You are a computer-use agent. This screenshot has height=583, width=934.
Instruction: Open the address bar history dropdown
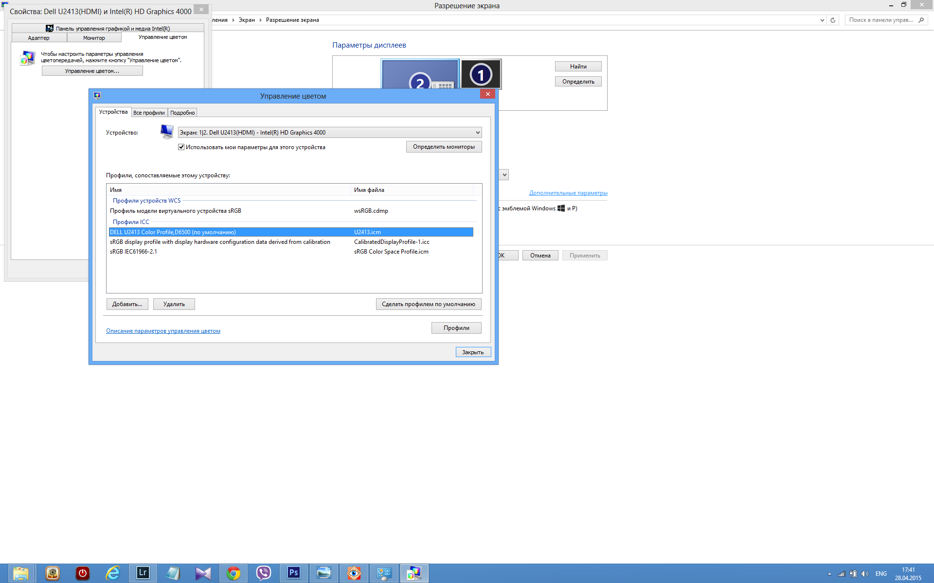tap(822, 20)
